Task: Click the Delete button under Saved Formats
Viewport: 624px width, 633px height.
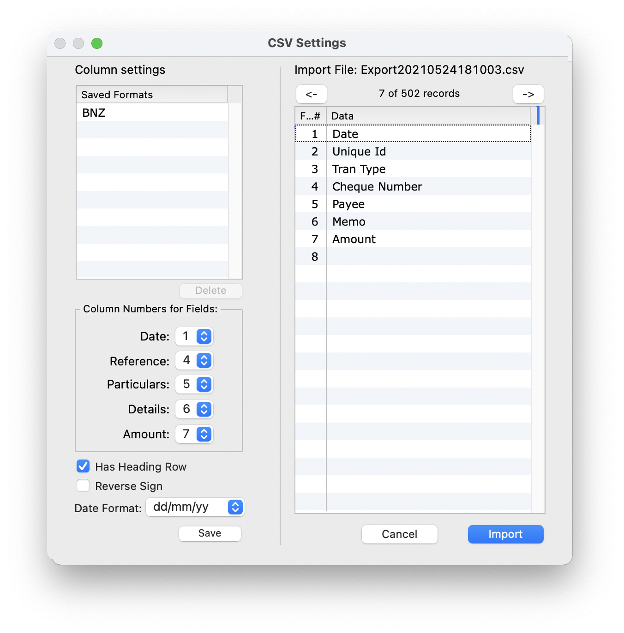Action: pyautogui.click(x=210, y=291)
